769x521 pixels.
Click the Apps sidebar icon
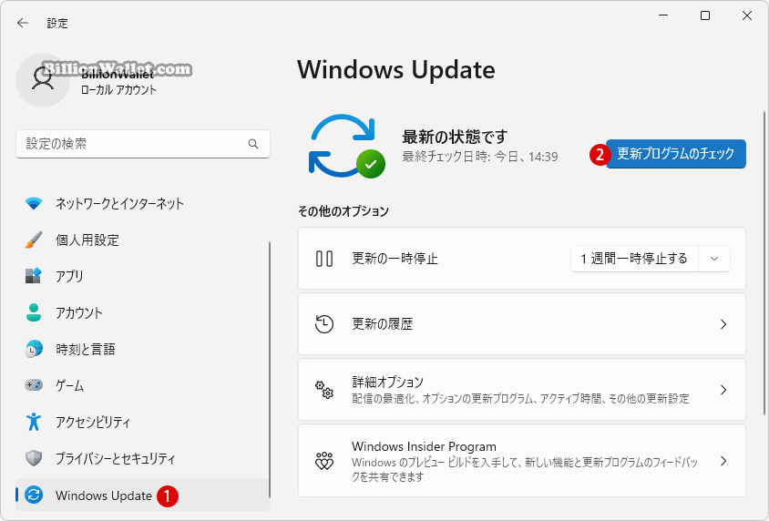pos(34,276)
